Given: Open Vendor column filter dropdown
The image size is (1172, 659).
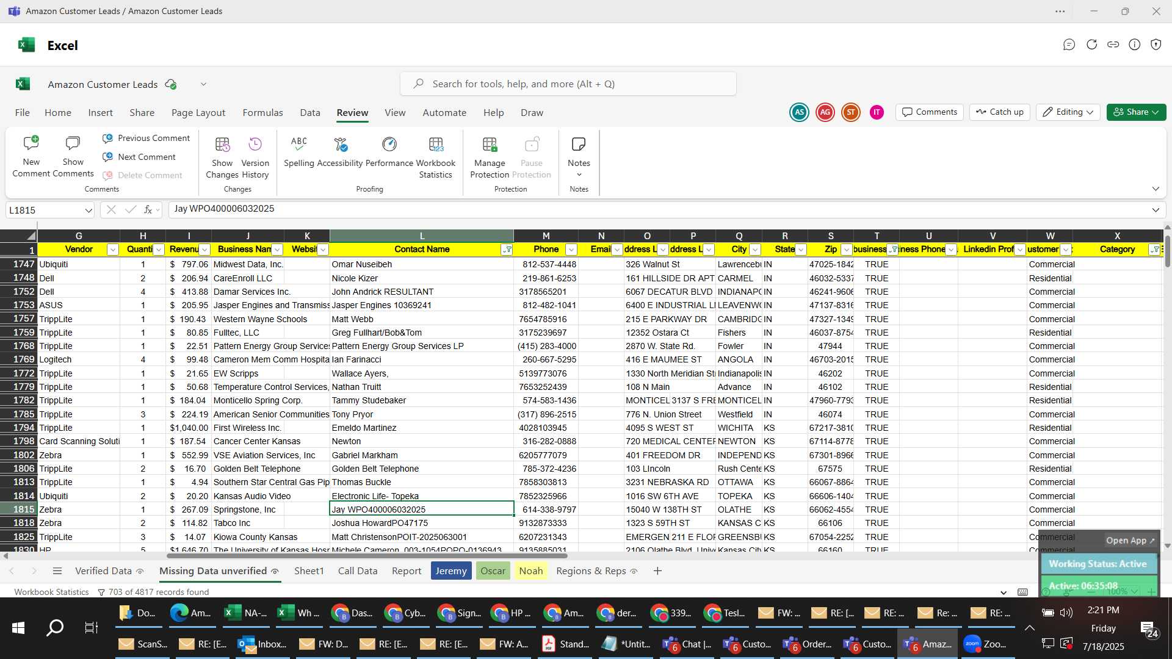Looking at the screenshot, I should tap(112, 250).
